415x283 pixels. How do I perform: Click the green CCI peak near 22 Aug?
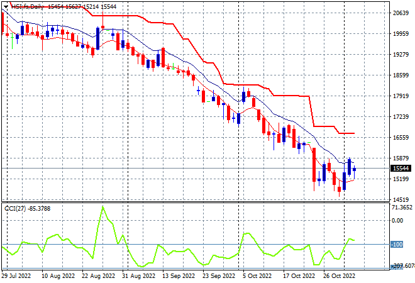point(102,208)
